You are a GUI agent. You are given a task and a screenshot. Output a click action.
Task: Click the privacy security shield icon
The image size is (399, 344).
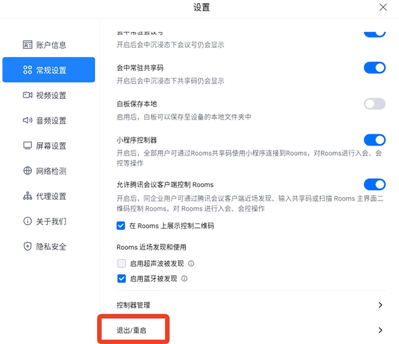(27, 246)
